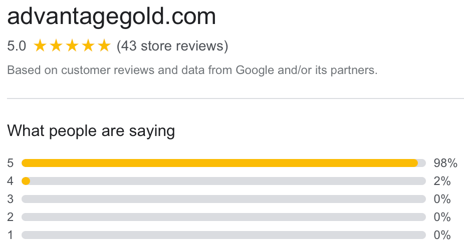Viewport: 464px width, 249px height.
Task: Click the number 4 row label
Action: [11, 181]
